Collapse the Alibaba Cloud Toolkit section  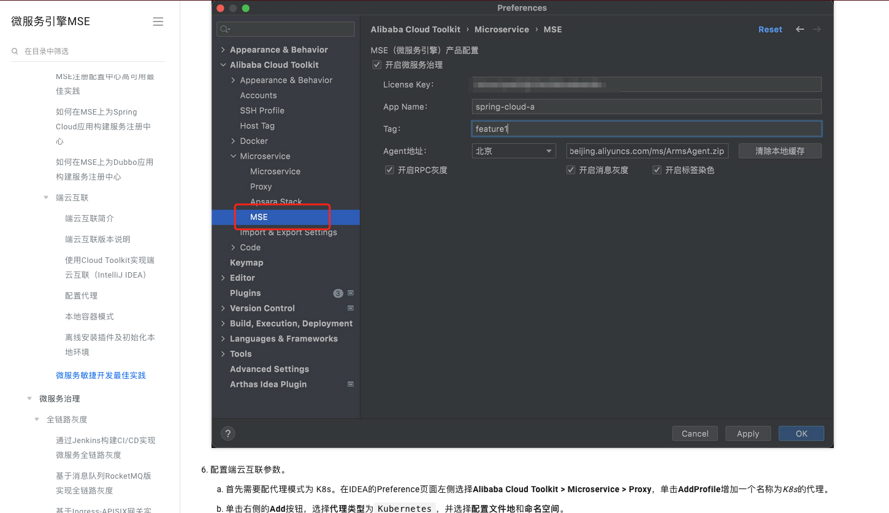click(x=223, y=65)
